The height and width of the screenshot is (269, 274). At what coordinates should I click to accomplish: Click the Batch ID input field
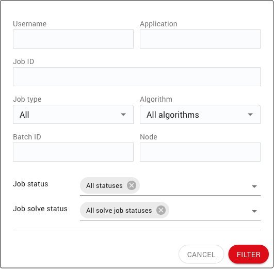[73, 152]
